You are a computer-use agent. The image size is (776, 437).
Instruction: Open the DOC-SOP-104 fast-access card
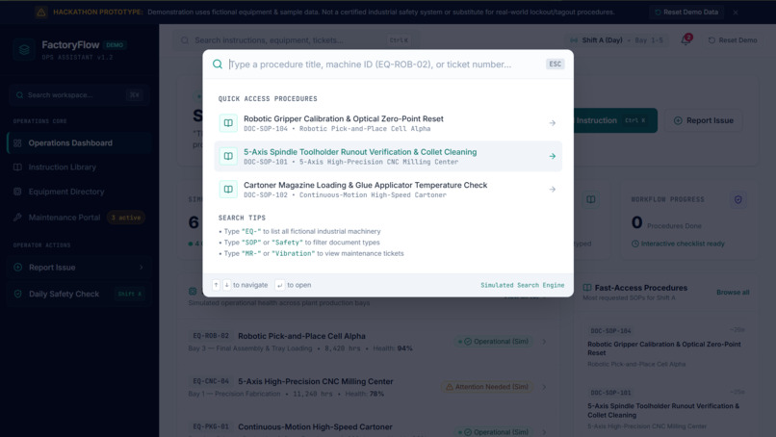pos(666,347)
